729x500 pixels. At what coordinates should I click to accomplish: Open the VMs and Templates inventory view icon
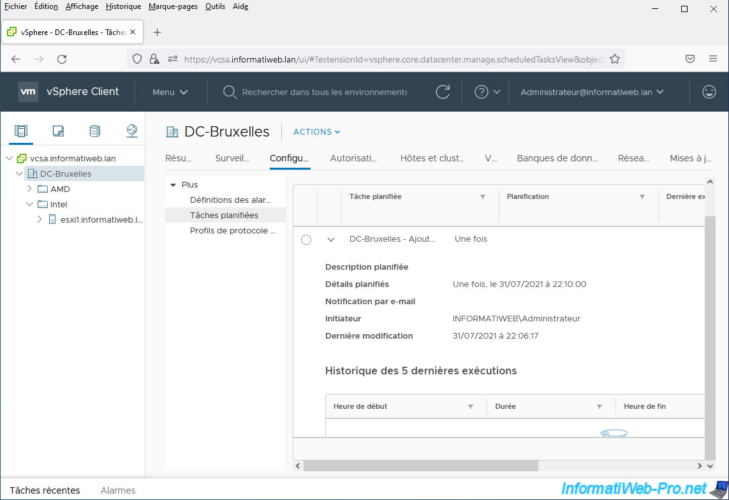tap(58, 131)
